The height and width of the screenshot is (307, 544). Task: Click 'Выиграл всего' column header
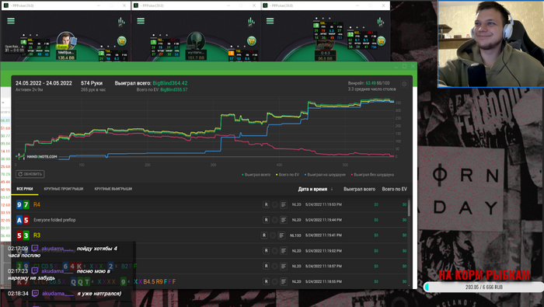tap(359, 189)
